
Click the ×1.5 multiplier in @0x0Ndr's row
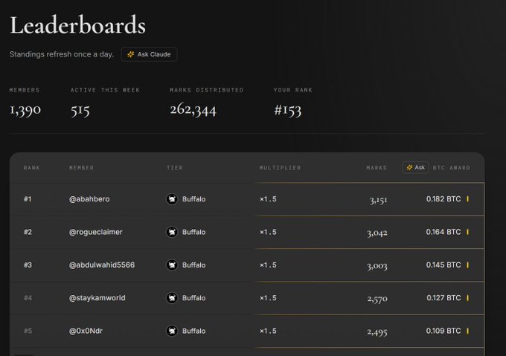click(x=268, y=331)
